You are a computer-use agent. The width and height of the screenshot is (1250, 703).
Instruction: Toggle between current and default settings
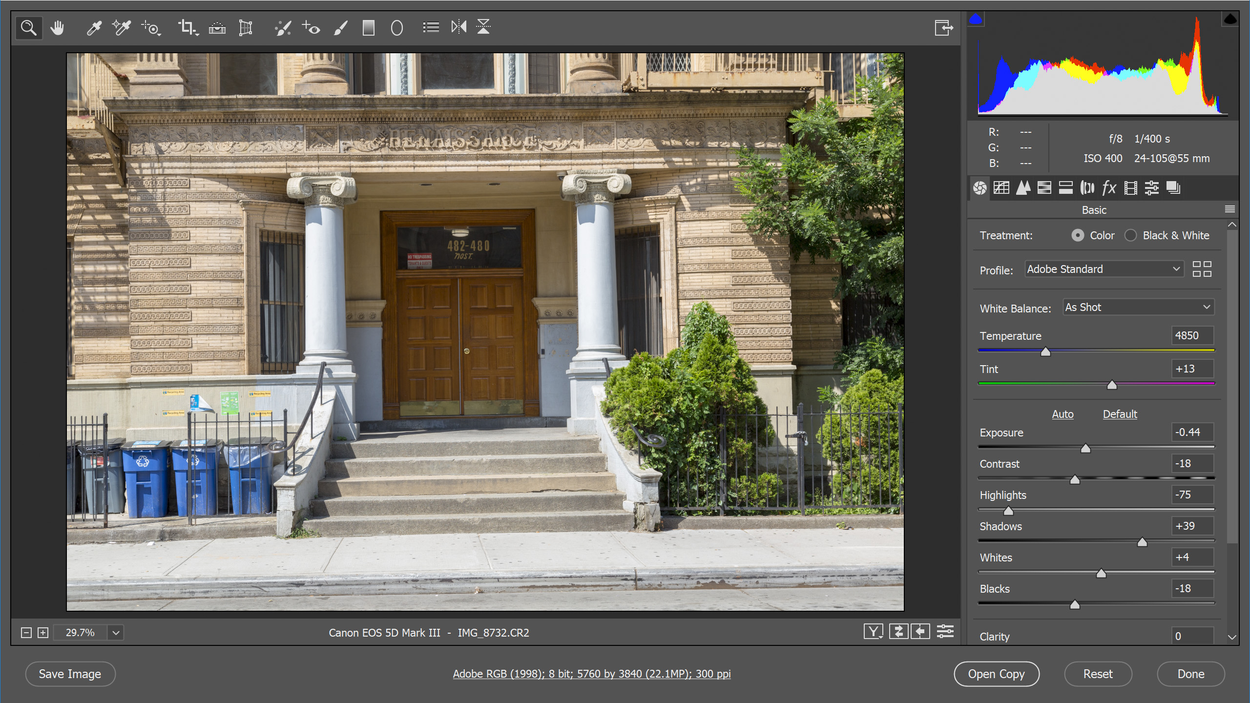tap(945, 631)
